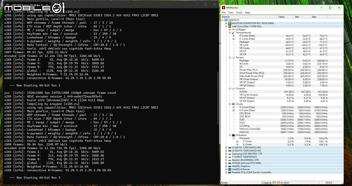Click the Temperatures thermometer icon
Viewport: 352px width, 186px height.
pos(233,33)
